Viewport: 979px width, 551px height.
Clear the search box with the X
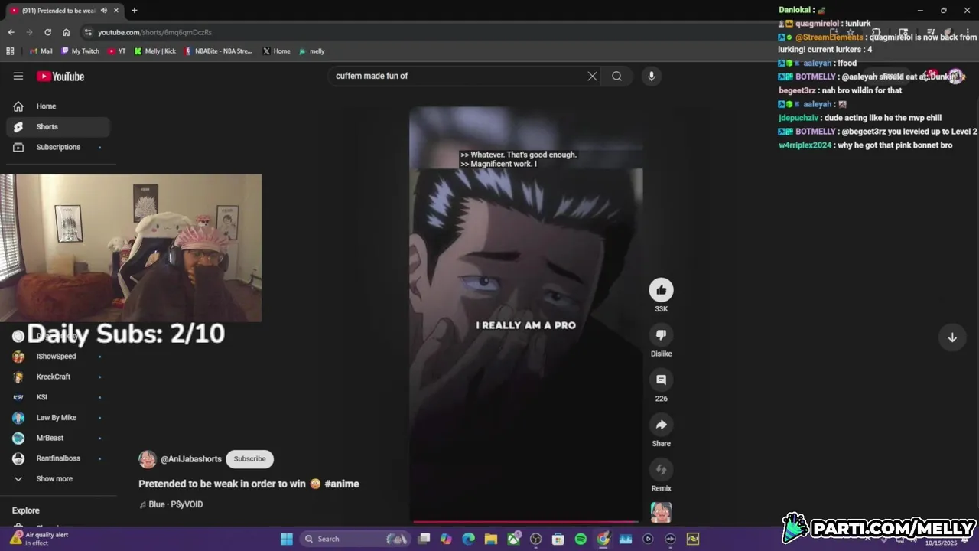click(592, 76)
